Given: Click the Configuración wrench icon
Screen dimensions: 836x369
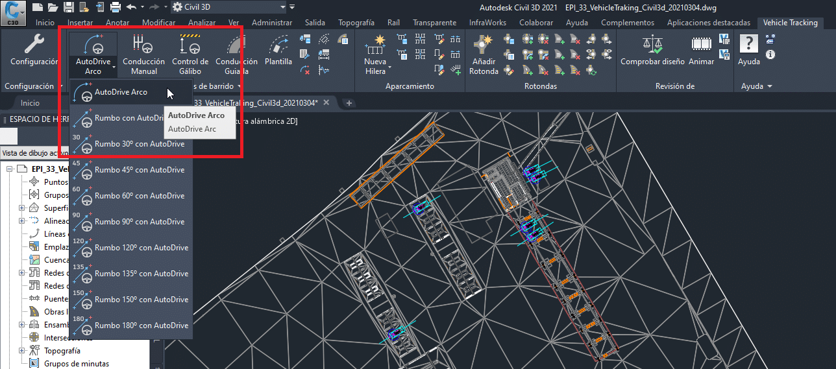Looking at the screenshot, I should 34,44.
